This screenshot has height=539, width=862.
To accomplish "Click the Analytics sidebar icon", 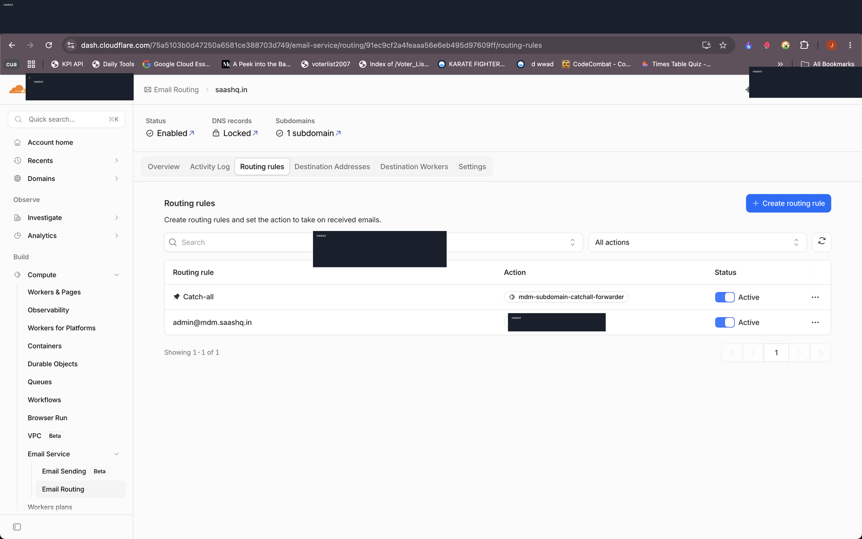I will (x=17, y=236).
